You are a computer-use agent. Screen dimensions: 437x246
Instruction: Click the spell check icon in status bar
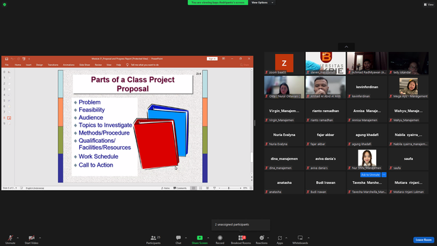pos(21,188)
